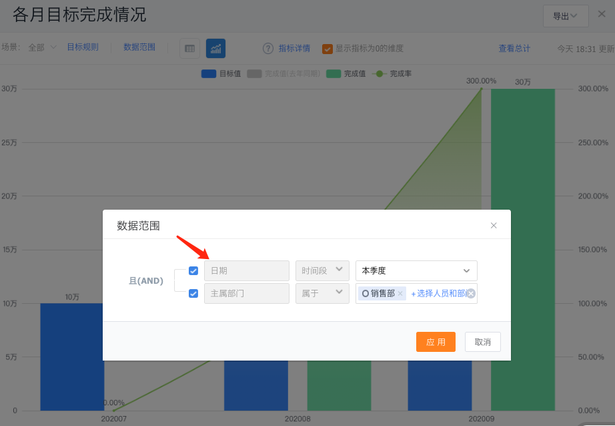The image size is (615, 426).
Task: Expand the 时间段 operator dropdown
Action: click(322, 270)
